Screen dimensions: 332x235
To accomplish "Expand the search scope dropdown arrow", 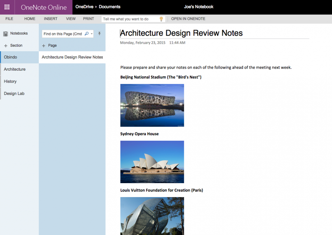I will (x=92, y=34).
